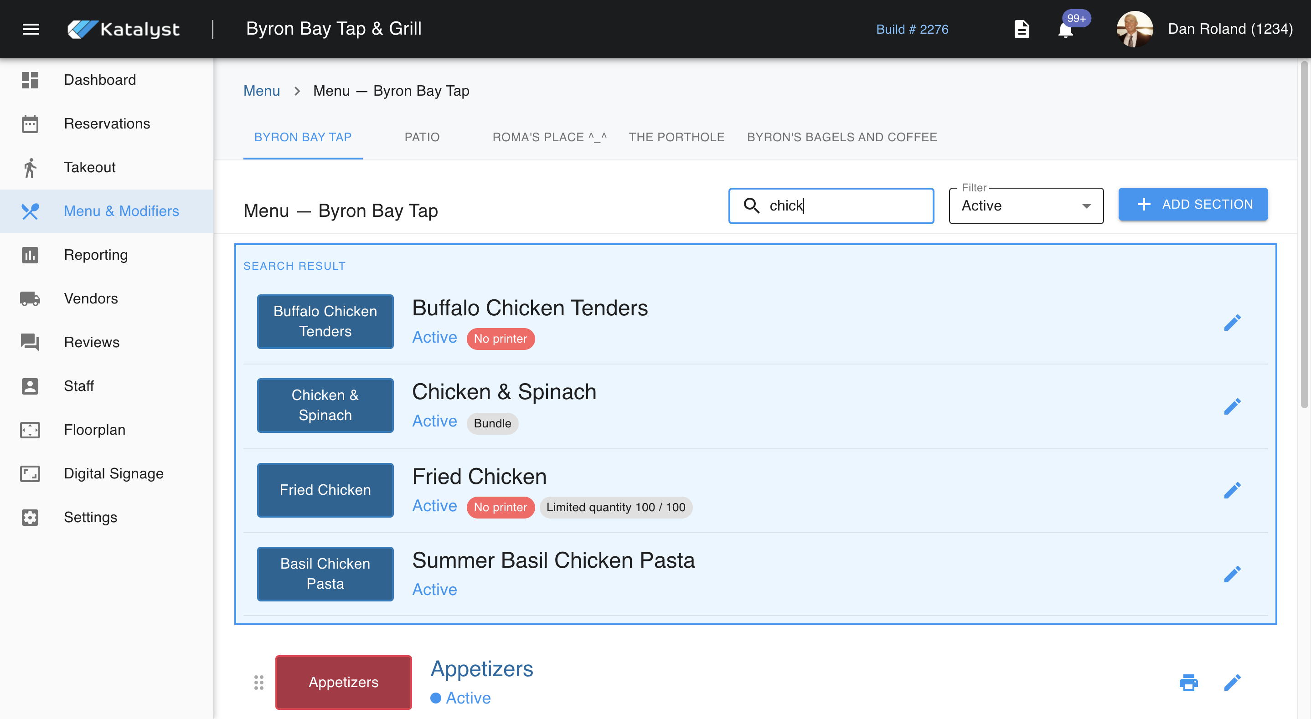The image size is (1311, 719).
Task: Edit the Summer Basil Chicken Pasta item
Action: pos(1232,574)
